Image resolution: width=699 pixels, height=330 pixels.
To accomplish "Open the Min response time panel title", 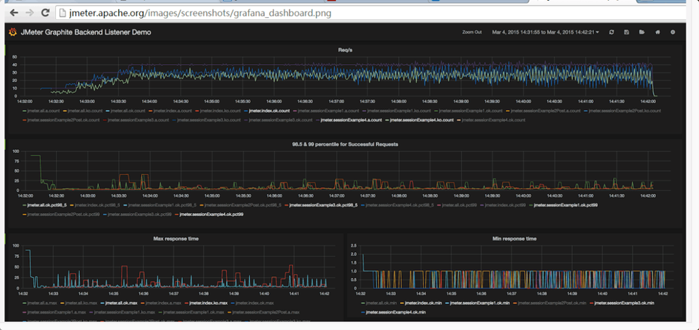I will 514,238.
